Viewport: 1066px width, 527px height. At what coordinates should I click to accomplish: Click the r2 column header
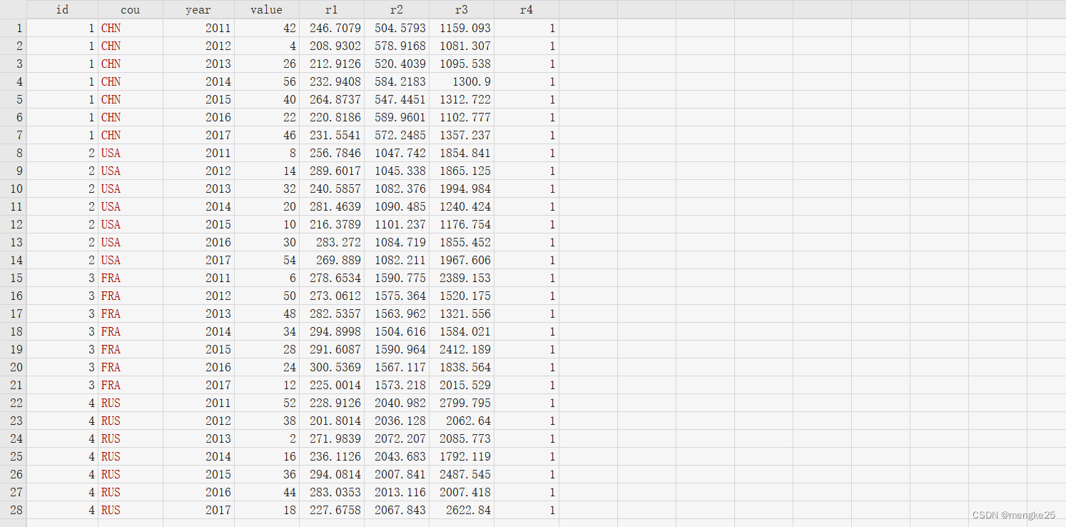click(397, 10)
